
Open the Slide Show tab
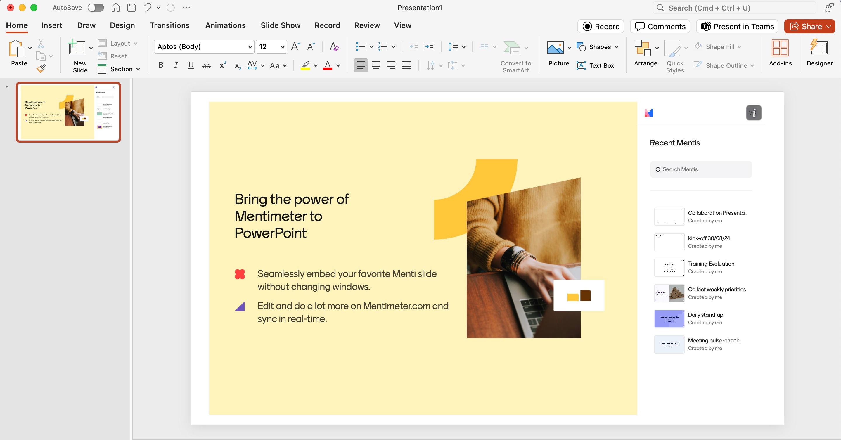pos(280,25)
